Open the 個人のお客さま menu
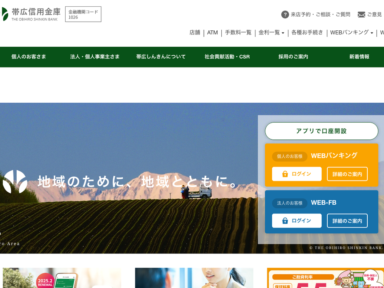Image resolution: width=384 pixels, height=288 pixels. pyautogui.click(x=29, y=57)
